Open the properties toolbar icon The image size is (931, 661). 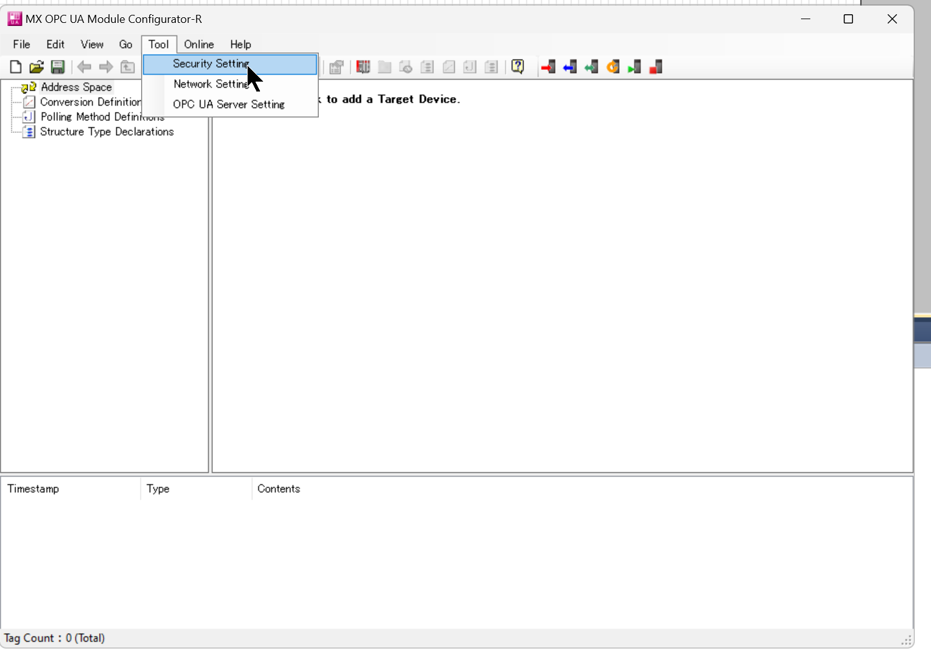(336, 67)
